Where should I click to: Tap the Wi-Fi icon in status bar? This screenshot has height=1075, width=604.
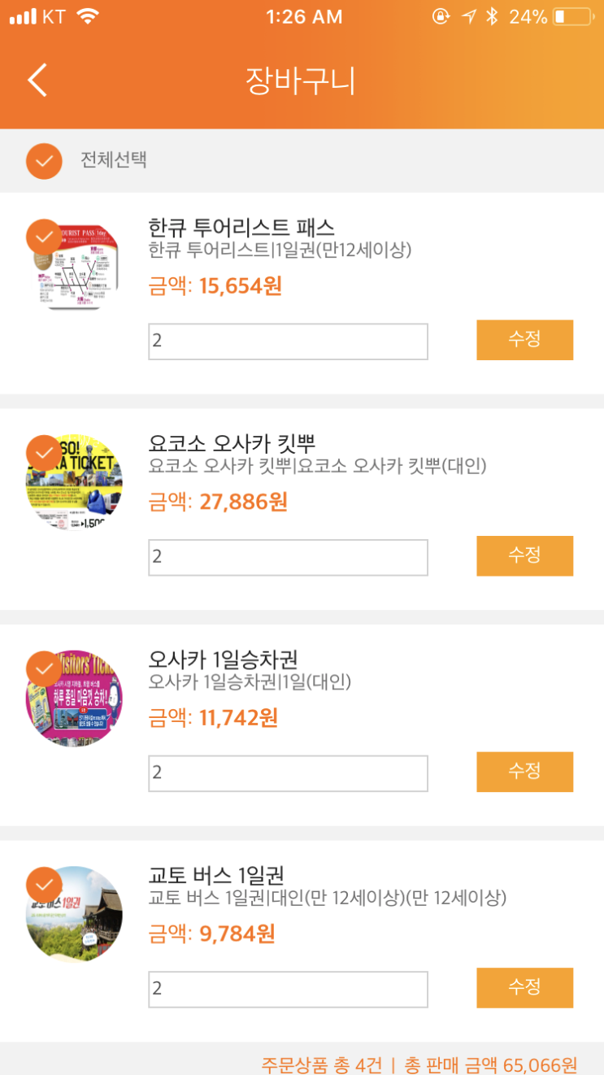87,17
